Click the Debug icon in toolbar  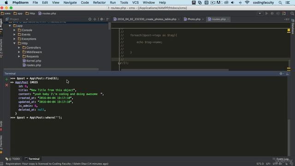272,13
